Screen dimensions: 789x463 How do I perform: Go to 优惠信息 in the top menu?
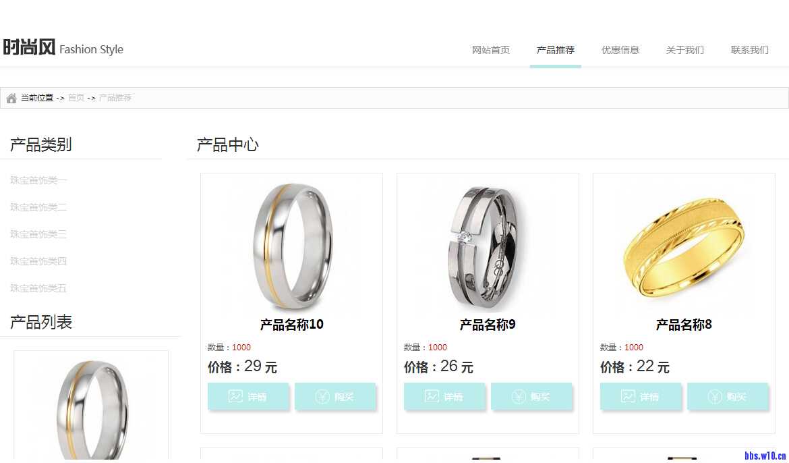620,50
